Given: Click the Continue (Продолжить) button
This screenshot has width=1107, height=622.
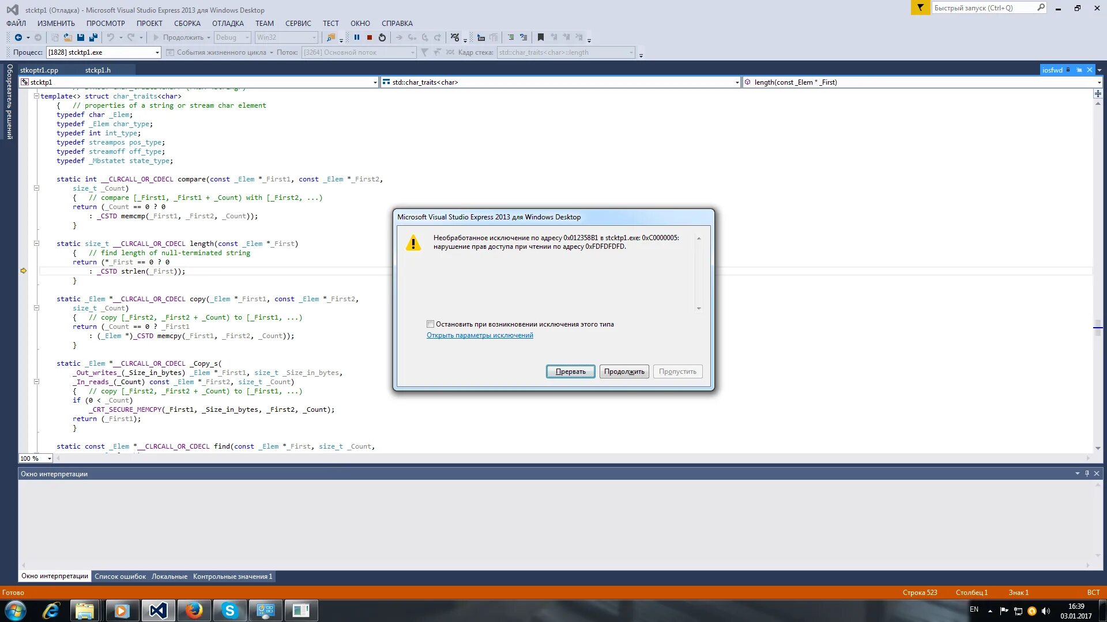Looking at the screenshot, I should pyautogui.click(x=624, y=371).
